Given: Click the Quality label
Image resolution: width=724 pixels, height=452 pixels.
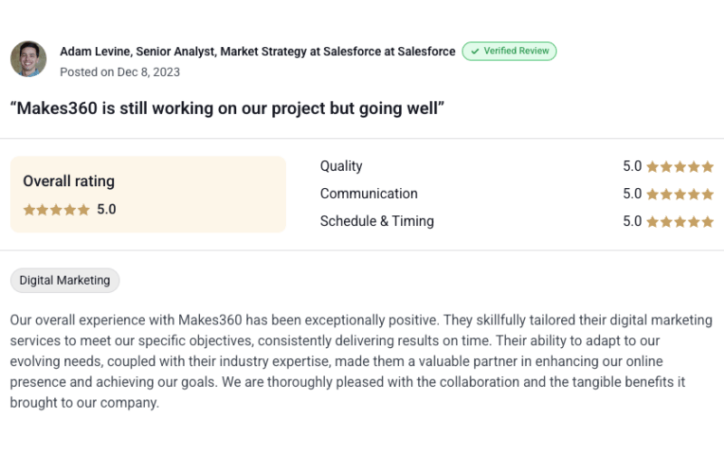Looking at the screenshot, I should (341, 166).
